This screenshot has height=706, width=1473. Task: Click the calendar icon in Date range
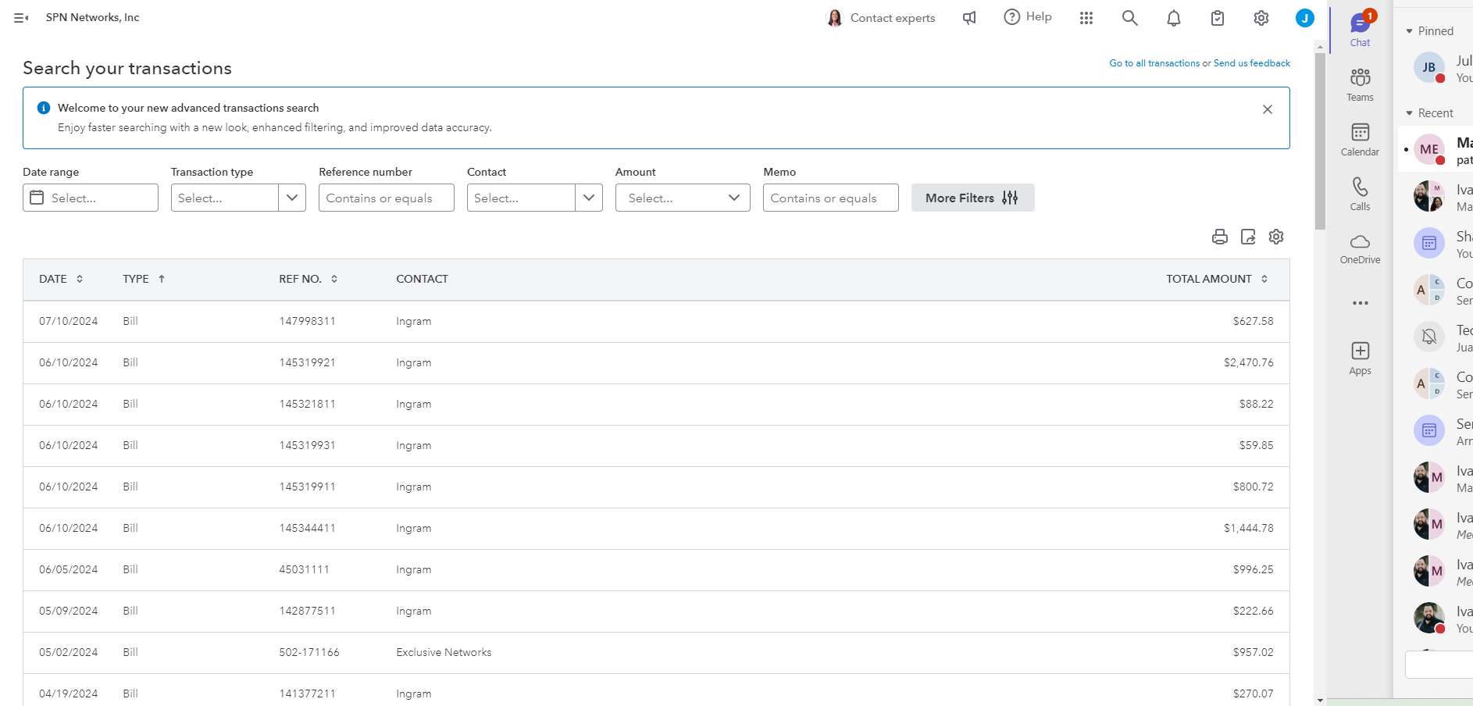click(x=37, y=198)
